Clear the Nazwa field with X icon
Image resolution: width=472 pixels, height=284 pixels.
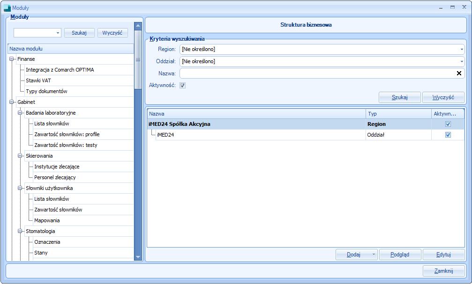[459, 73]
